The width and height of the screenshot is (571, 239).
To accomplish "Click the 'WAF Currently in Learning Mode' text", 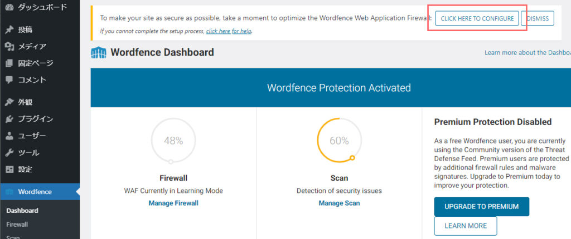I will click(x=173, y=191).
